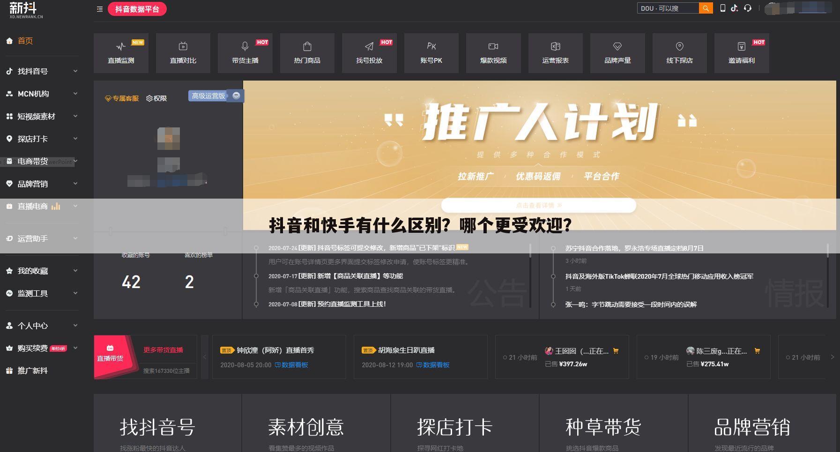
Task: Click the 种草带货 feature card
Action: (x=614, y=423)
